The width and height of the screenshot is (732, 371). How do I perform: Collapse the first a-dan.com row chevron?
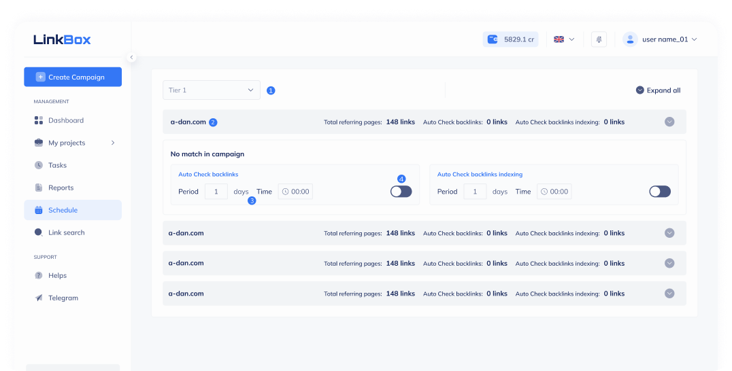coord(669,122)
